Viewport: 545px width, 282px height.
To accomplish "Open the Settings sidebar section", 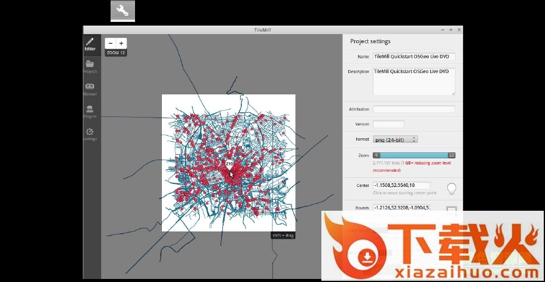I will 90,135.
